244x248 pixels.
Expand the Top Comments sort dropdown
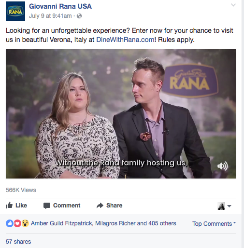click(x=214, y=224)
